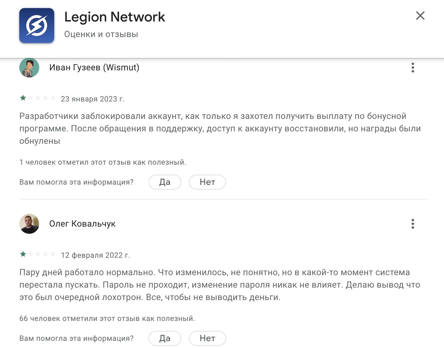Mark Олег Ковальчук's review helpful with Да
This screenshot has height=348, width=444.
[165, 338]
